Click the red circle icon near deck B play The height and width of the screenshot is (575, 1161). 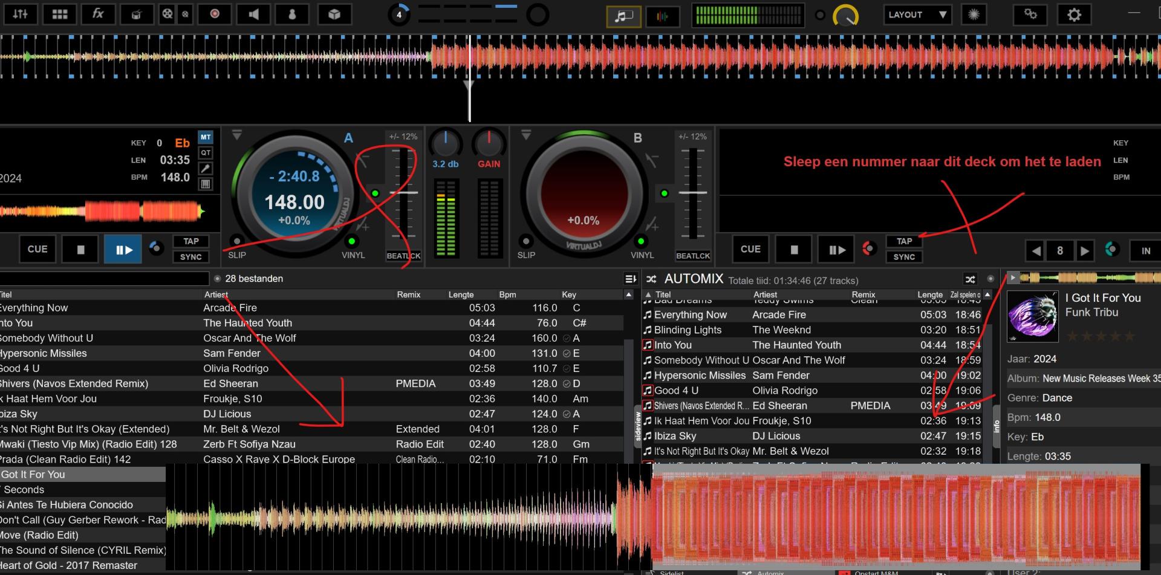869,249
